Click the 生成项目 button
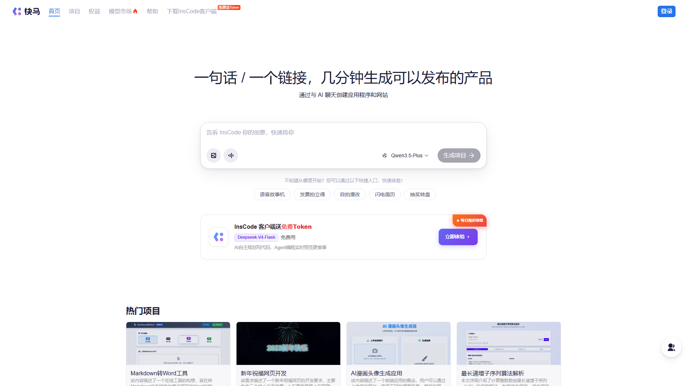 click(459, 155)
